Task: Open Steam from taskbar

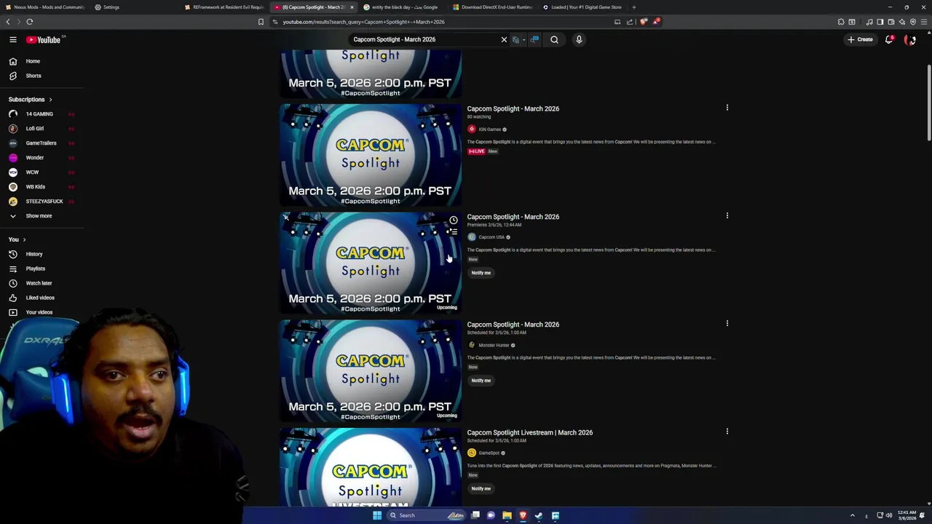Action: [x=538, y=515]
